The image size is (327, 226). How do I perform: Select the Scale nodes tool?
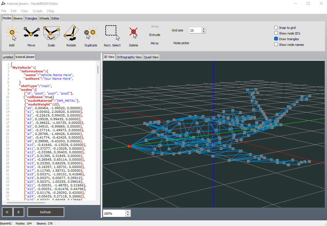click(51, 36)
